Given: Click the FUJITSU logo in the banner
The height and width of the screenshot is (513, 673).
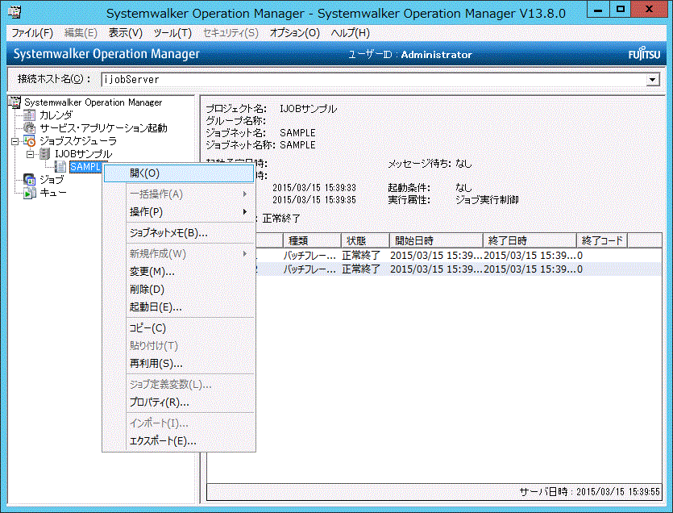Looking at the screenshot, I should [644, 55].
